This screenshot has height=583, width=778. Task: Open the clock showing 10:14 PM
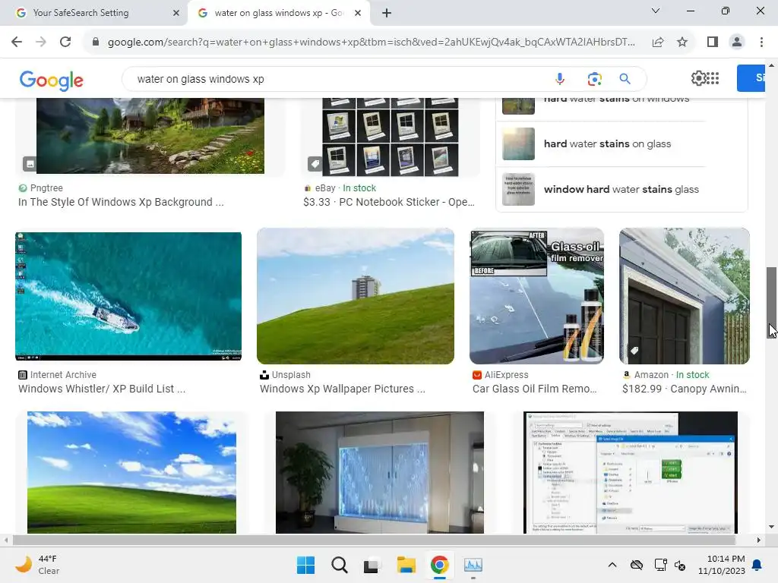(x=722, y=565)
